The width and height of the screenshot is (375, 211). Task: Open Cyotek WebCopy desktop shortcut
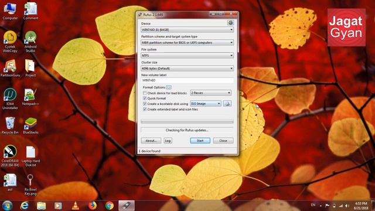[x=10, y=42]
